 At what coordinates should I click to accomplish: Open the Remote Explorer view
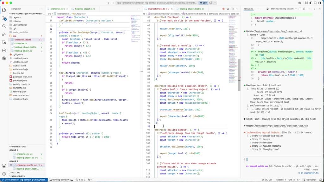coord(4,42)
